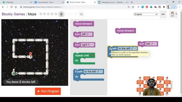Click the Run Program button
182x102 pixels.
click(x=48, y=91)
